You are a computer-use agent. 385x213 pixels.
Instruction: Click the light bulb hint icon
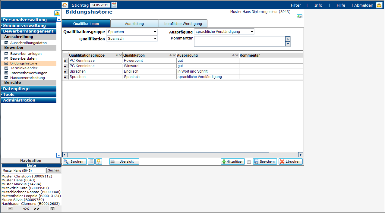tap(99, 161)
